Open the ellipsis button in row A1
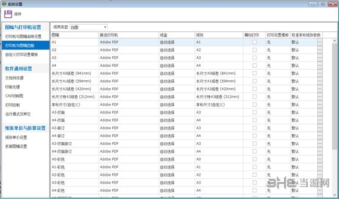 [320, 42]
